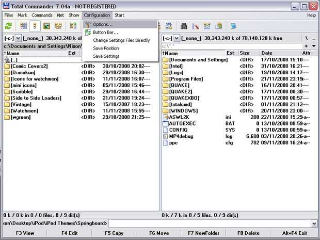Click the parent directory [..] icon
Image resolution: width=320 pixels, height=240 pixels.
tap(7, 60)
